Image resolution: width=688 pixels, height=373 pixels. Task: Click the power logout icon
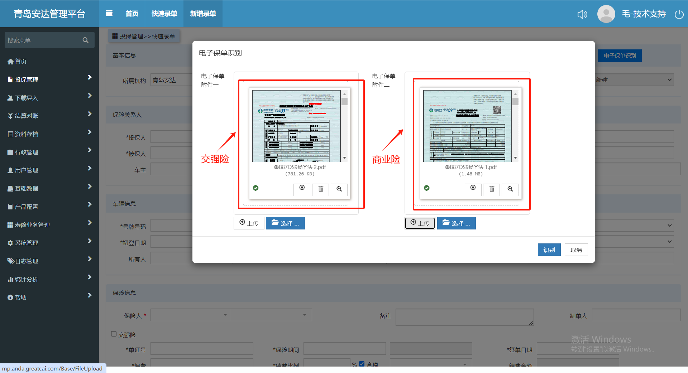click(679, 14)
